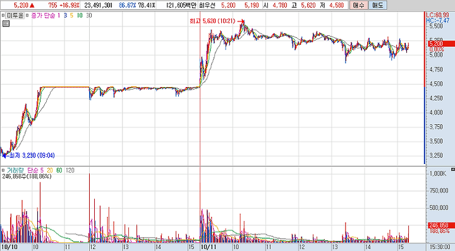This screenshot has width=455, height=251.
Task: Click the 최저 3,230 (09:04) annotation
Action: point(32,156)
